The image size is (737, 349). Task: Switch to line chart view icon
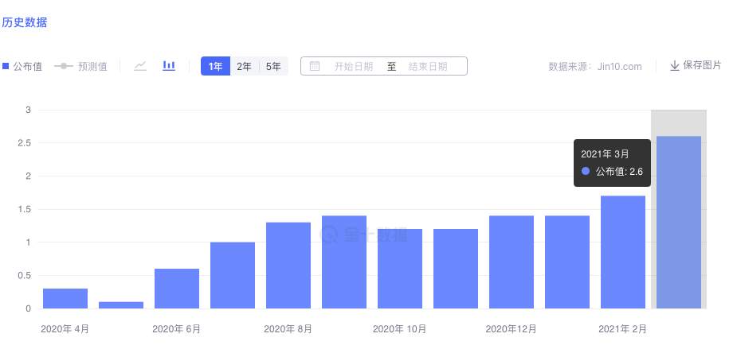140,66
